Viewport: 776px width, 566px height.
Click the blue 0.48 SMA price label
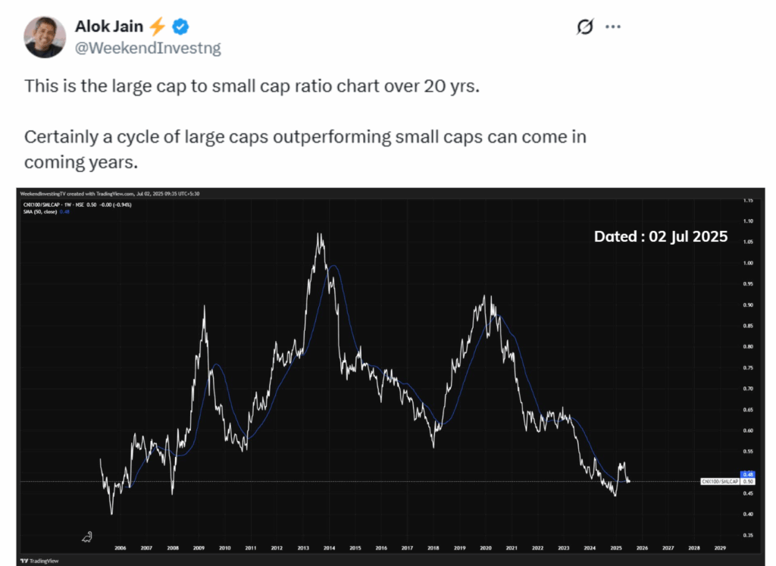[747, 474]
